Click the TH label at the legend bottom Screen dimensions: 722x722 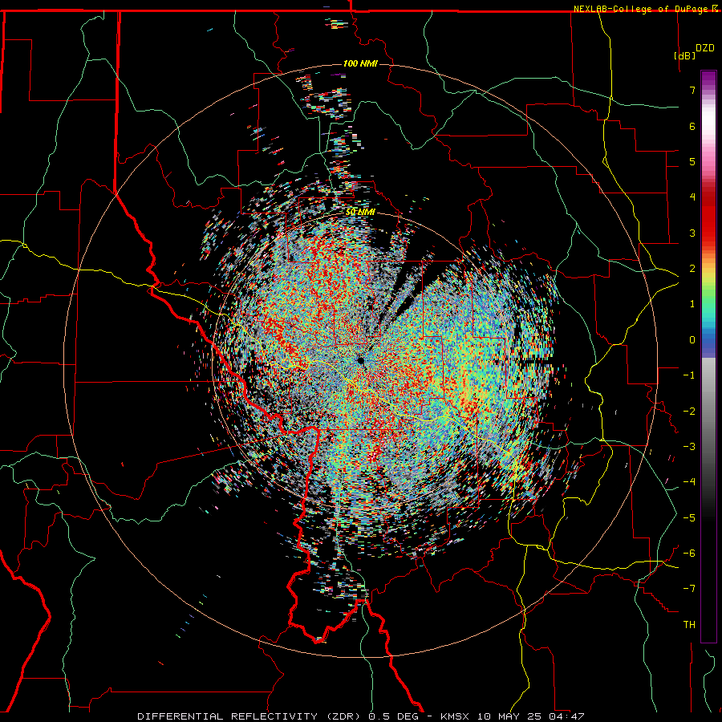[689, 625]
